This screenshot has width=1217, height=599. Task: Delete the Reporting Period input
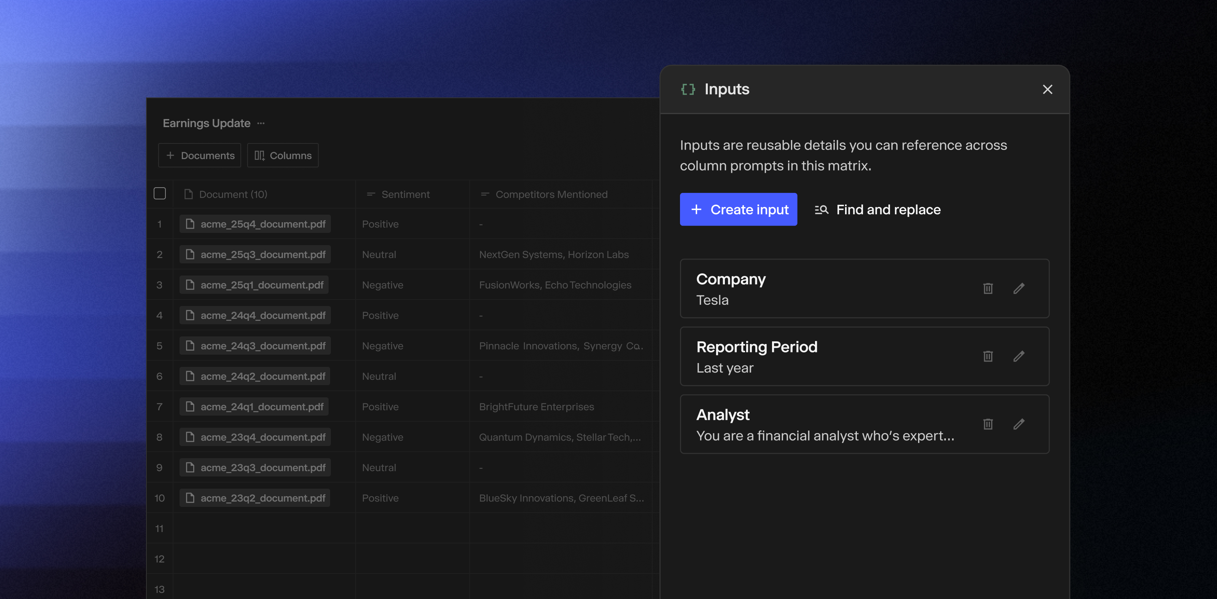pyautogui.click(x=988, y=356)
